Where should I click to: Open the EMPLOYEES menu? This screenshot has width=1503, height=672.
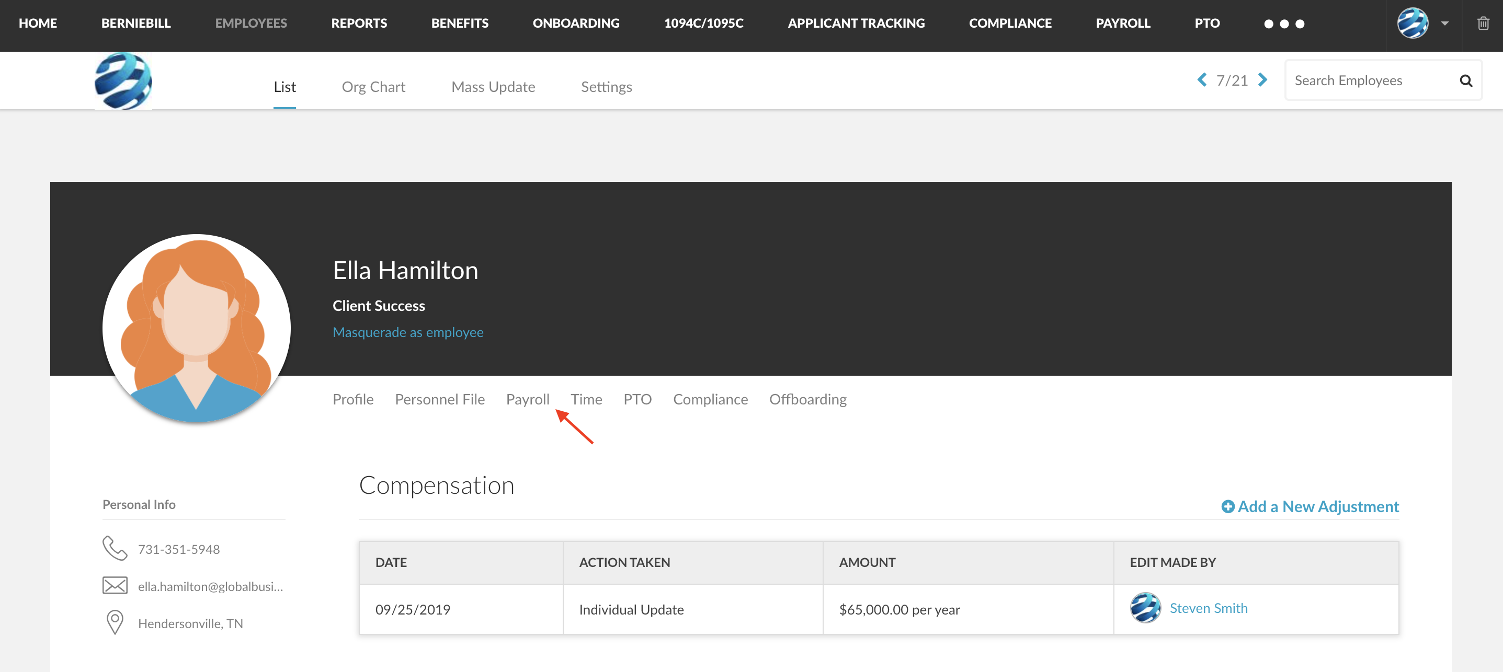pyautogui.click(x=251, y=24)
